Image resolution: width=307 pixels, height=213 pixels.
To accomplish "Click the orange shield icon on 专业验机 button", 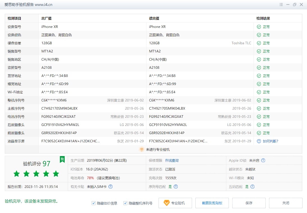I will coord(167,203).
